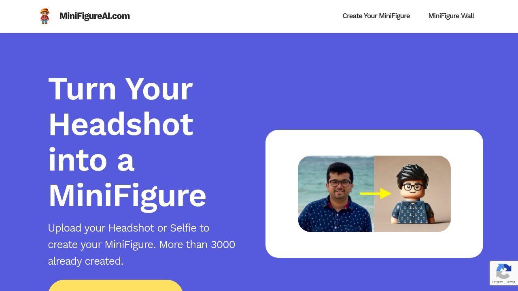Viewport: 518px width, 291px height.
Task: Click the reCAPTCHA arrows logo icon
Action: click(503, 272)
